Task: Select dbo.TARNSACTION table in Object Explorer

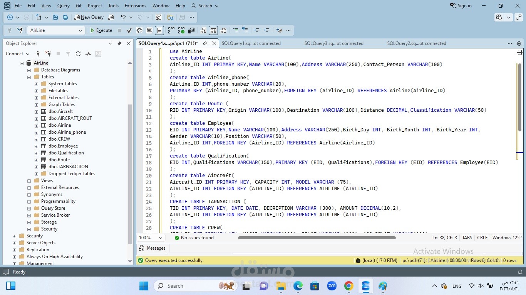Action: tap(68, 167)
